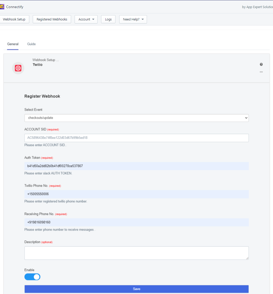
Task: Open the Logs page
Action: click(x=108, y=19)
